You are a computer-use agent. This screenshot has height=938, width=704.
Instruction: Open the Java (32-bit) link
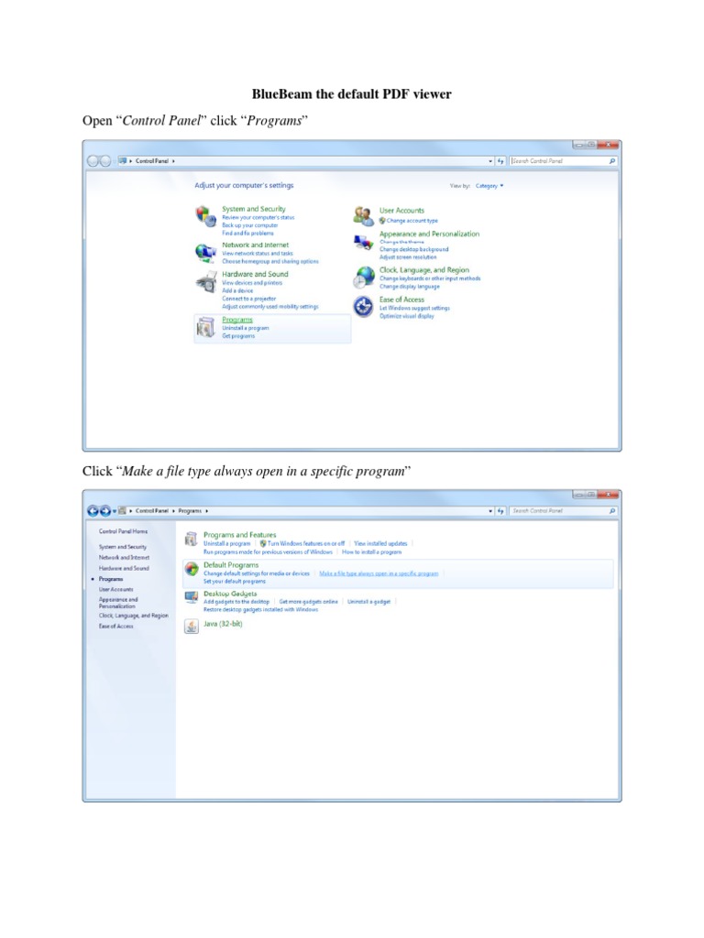click(223, 624)
